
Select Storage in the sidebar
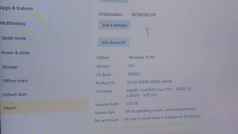(9, 67)
